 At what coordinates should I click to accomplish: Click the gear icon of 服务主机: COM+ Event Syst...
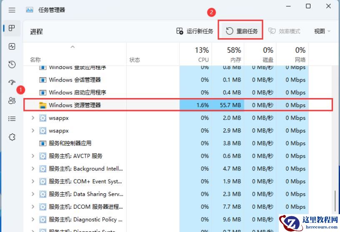pyautogui.click(x=43, y=181)
